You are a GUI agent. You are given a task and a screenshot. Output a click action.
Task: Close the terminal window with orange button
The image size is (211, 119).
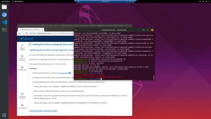pyautogui.click(x=152, y=30)
